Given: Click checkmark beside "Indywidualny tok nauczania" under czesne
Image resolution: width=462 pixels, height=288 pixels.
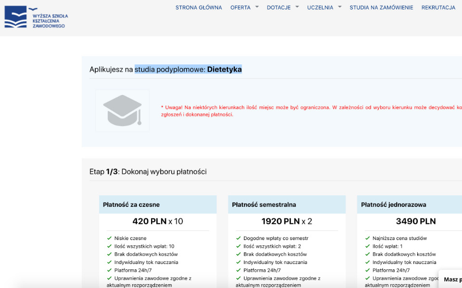Looking at the screenshot, I should pos(108,262).
